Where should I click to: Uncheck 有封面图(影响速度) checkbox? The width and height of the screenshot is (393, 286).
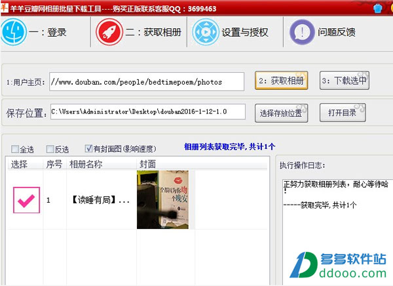(x=88, y=148)
